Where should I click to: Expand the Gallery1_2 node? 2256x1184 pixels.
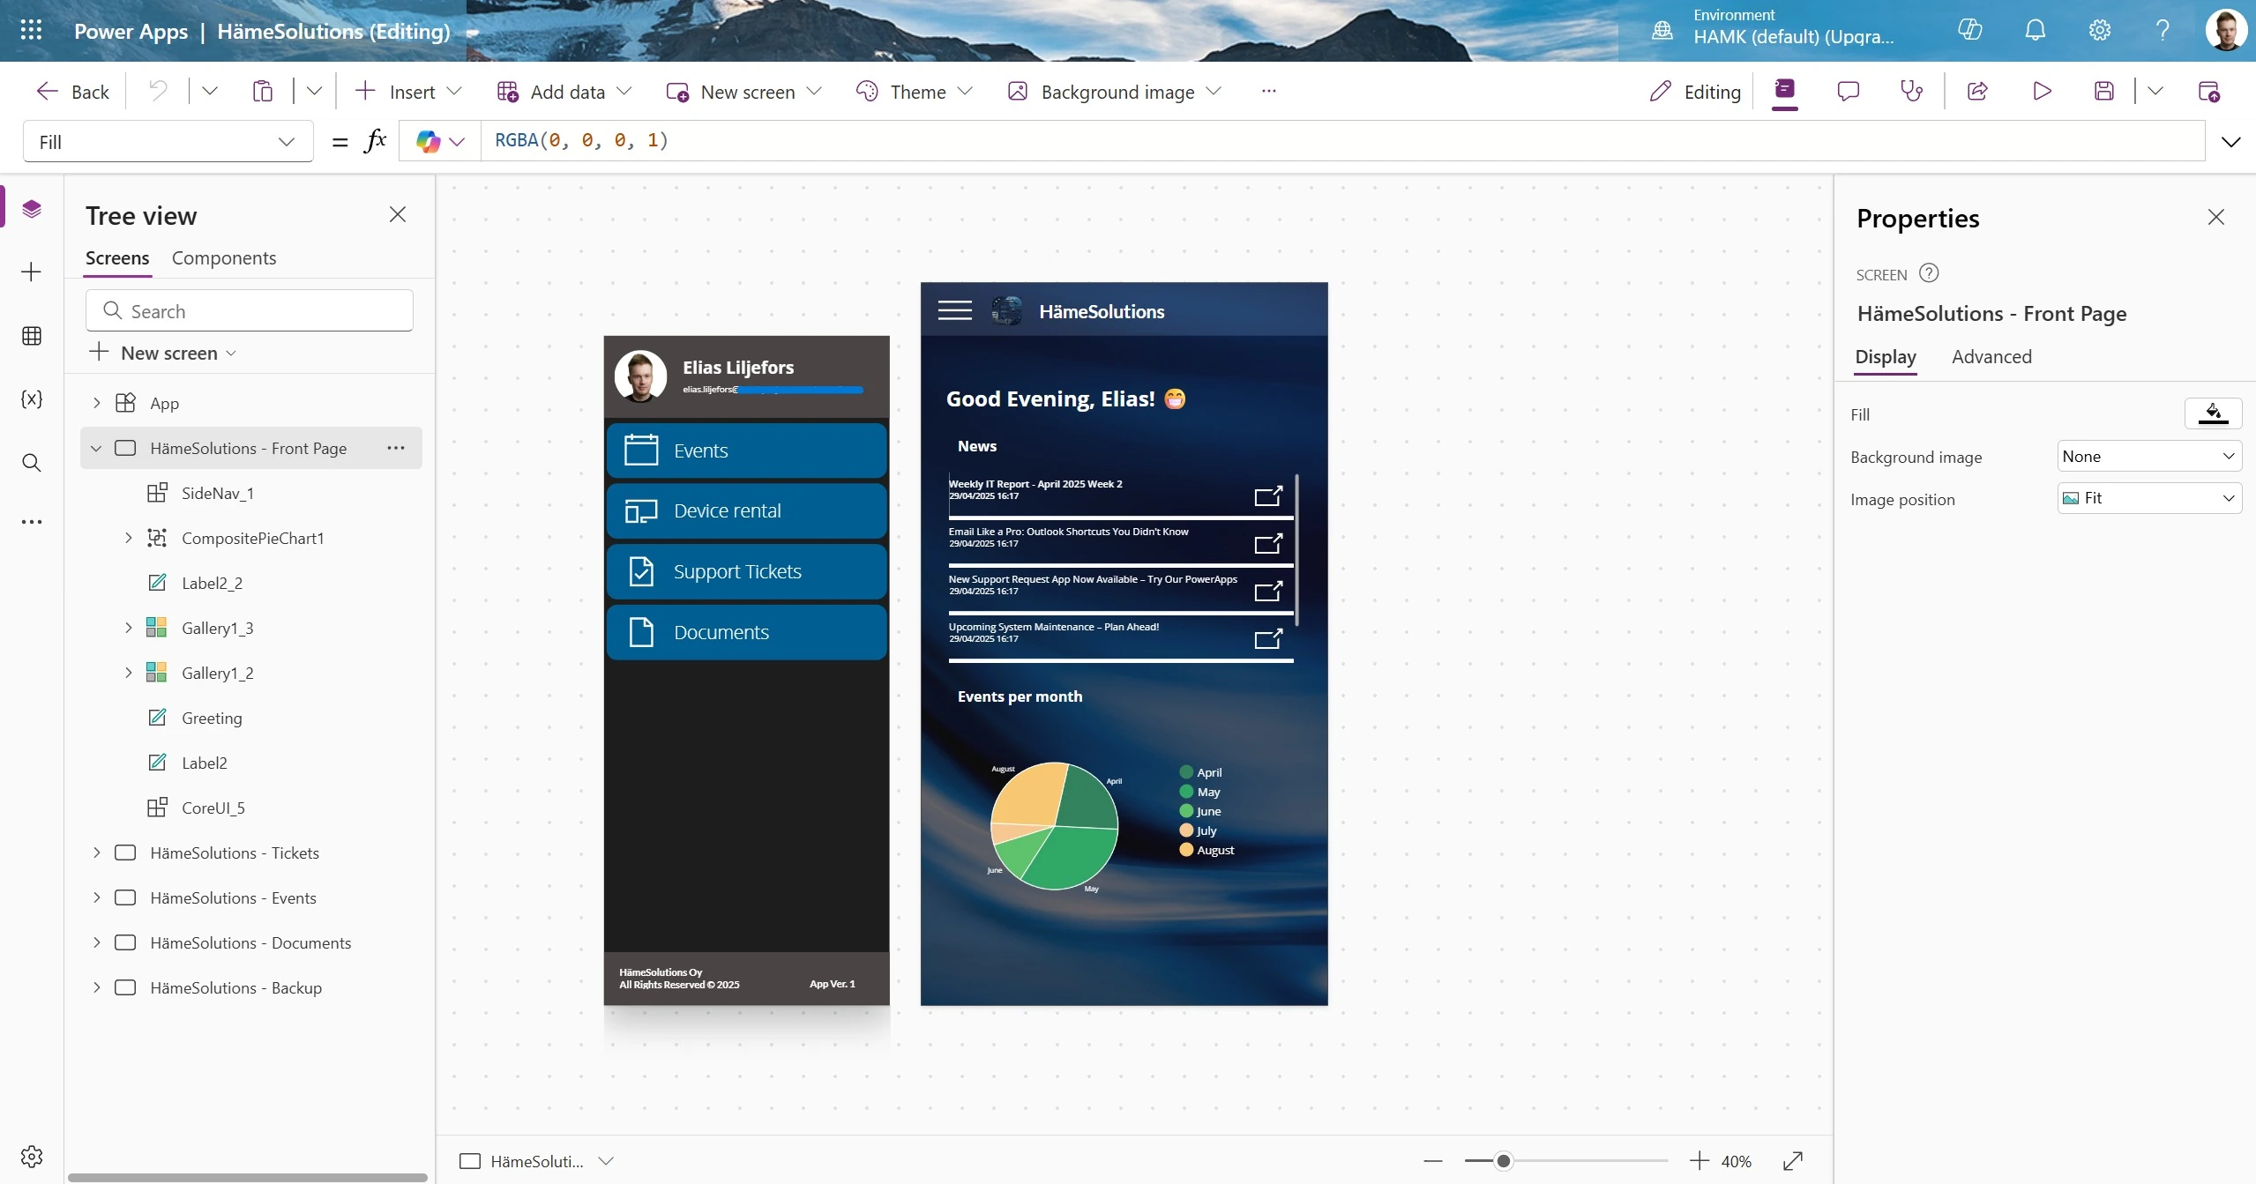click(x=128, y=673)
